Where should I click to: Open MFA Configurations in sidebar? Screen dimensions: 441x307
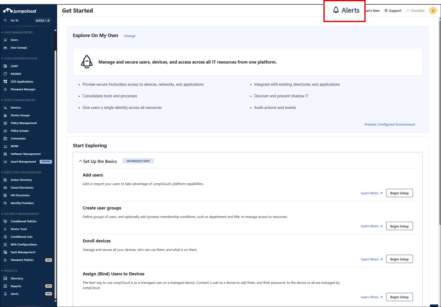tap(24, 244)
